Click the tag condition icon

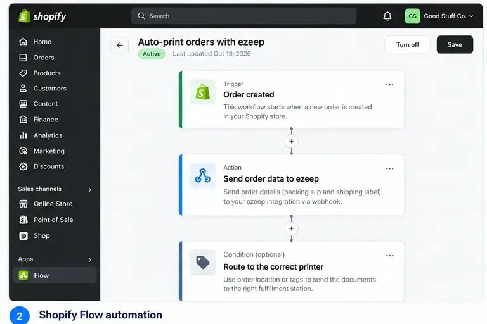point(203,263)
